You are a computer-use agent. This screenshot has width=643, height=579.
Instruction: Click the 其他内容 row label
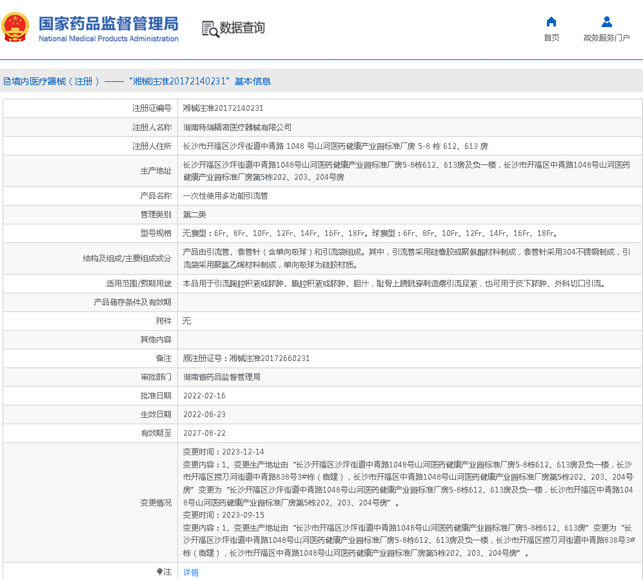[156, 340]
